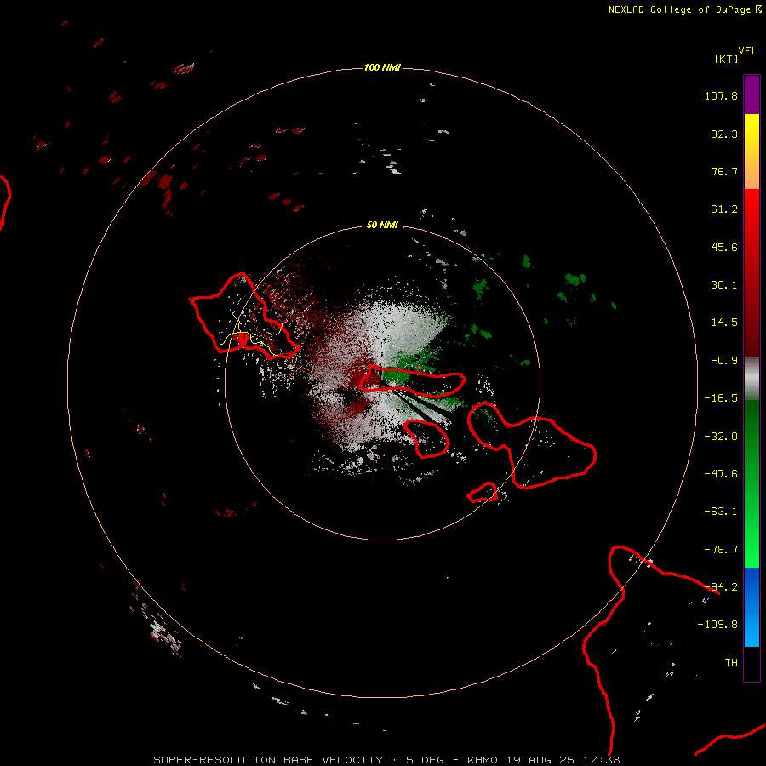Click the yellow segment of the color bar
Image resolution: width=766 pixels, height=766 pixels.
click(752, 132)
